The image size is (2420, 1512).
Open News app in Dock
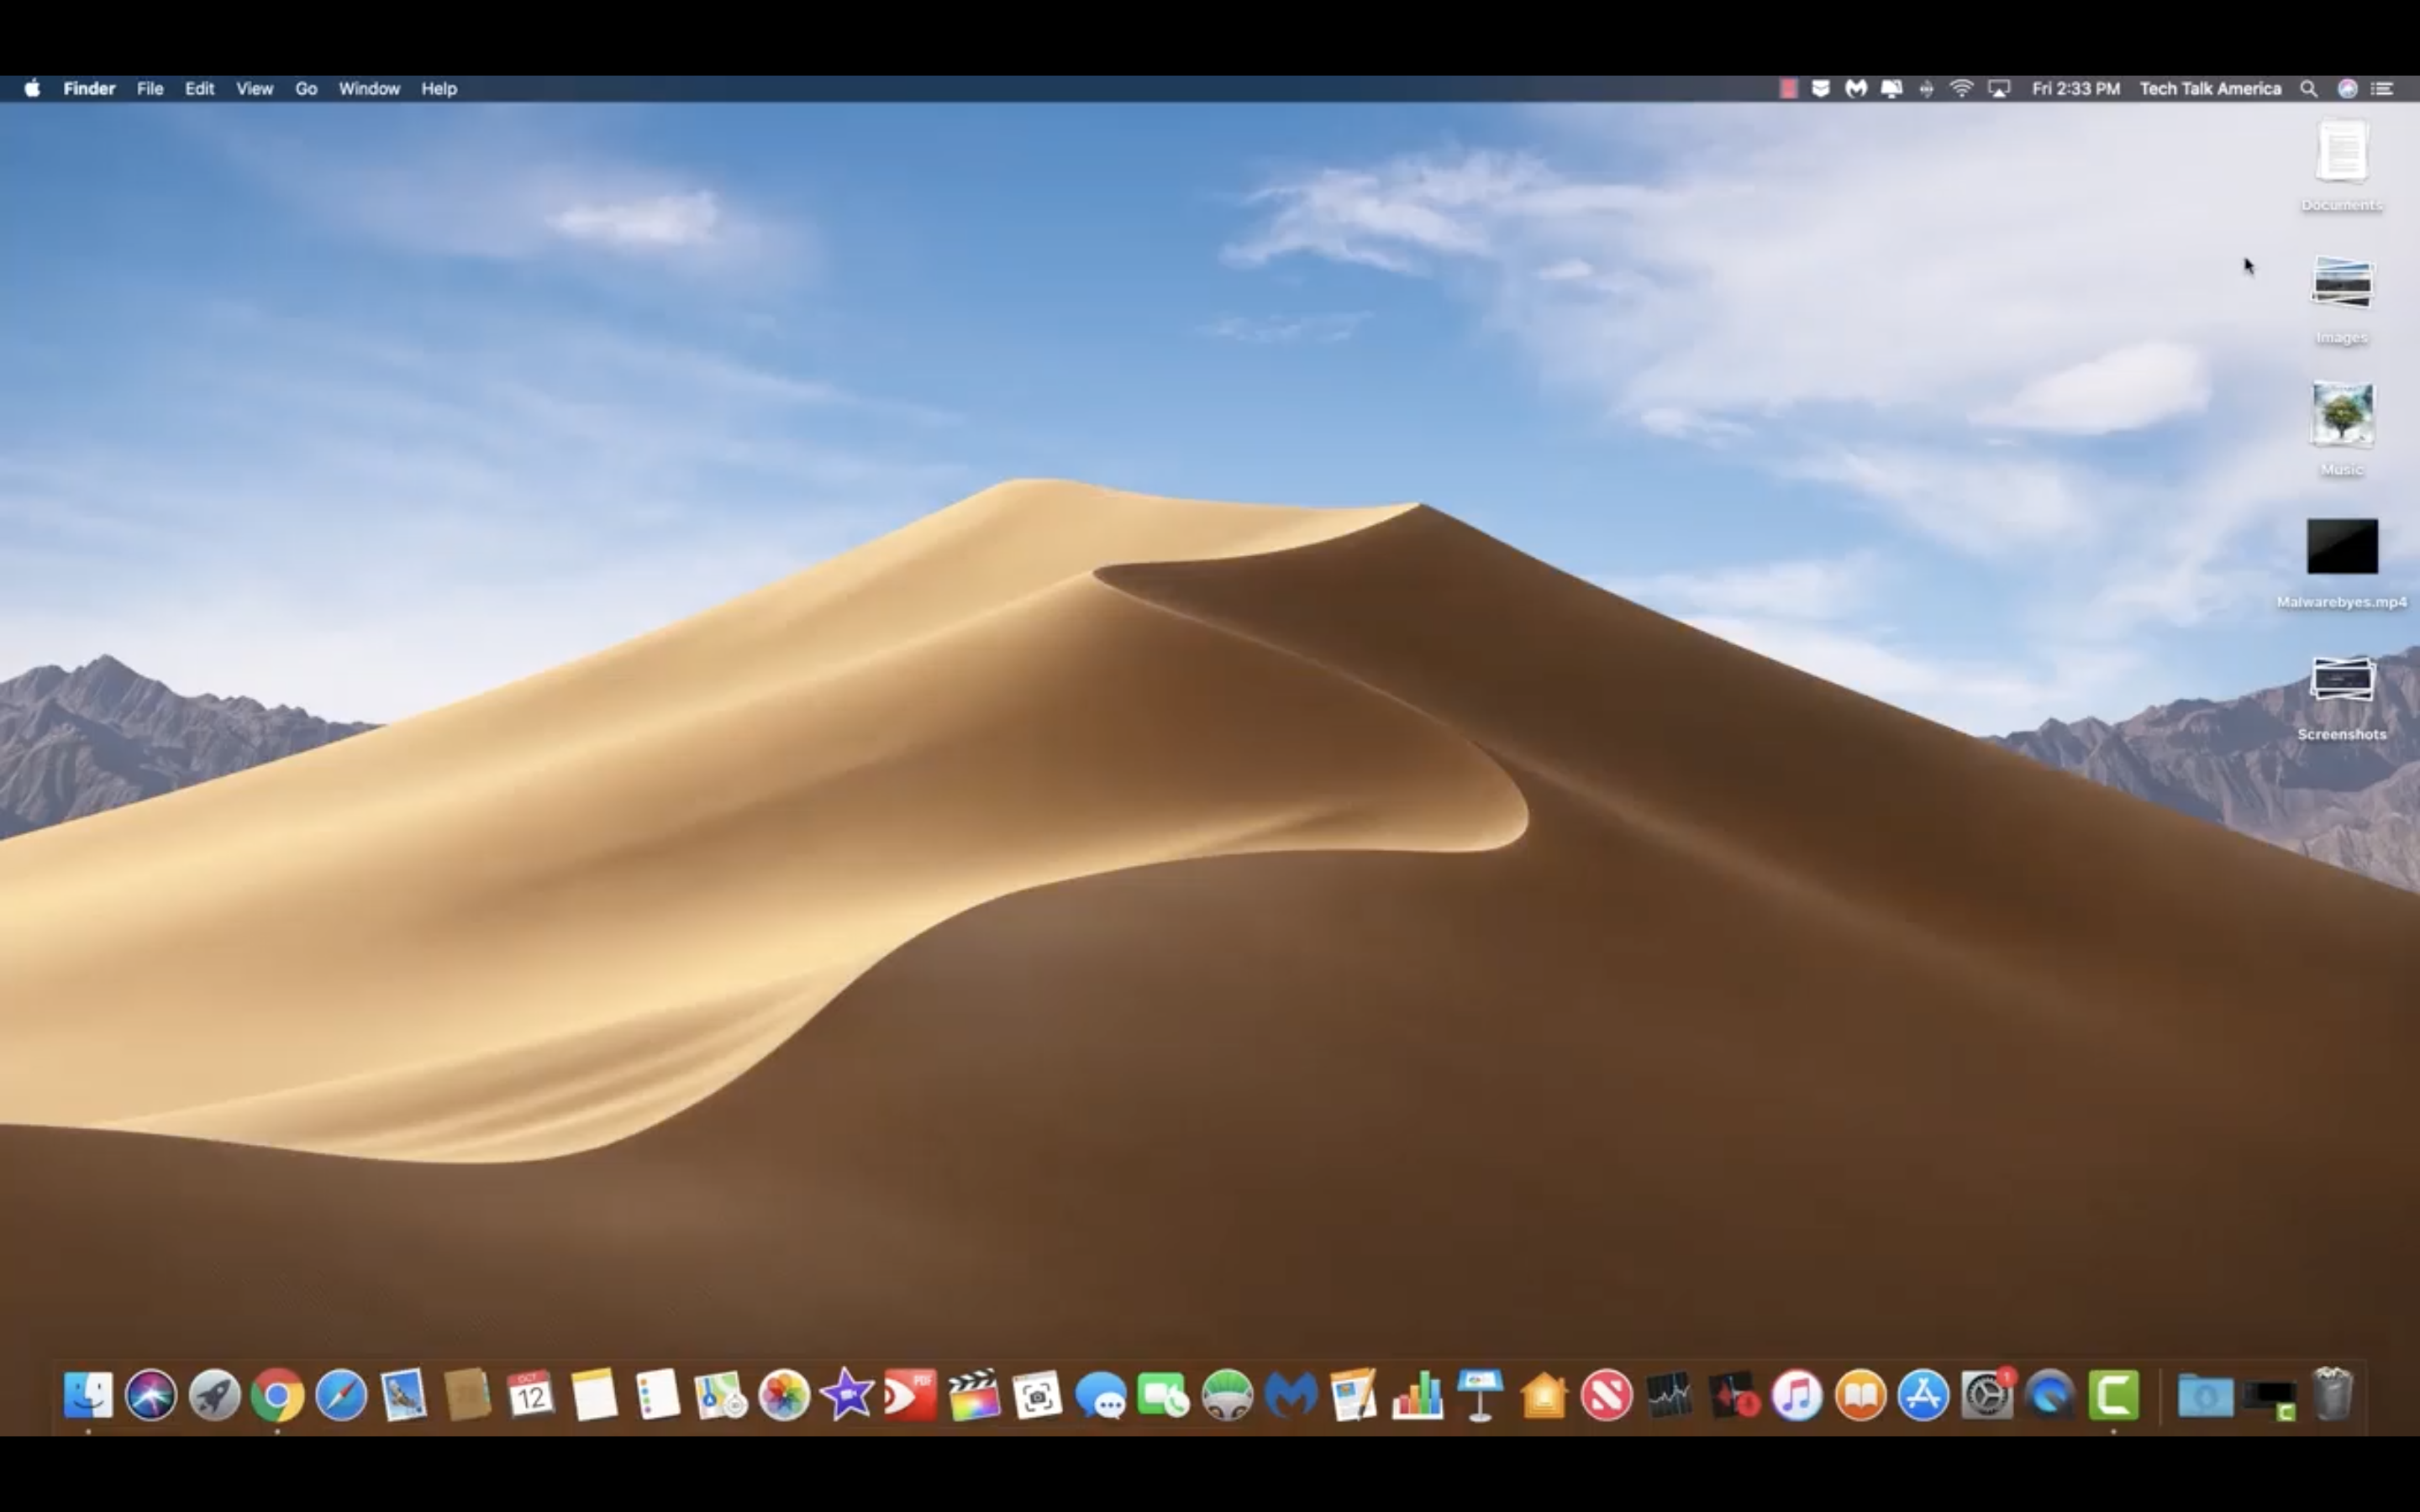point(1607,1395)
